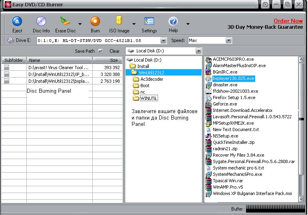Sort by the Name column header
The image size is (308, 215).
(59, 60)
